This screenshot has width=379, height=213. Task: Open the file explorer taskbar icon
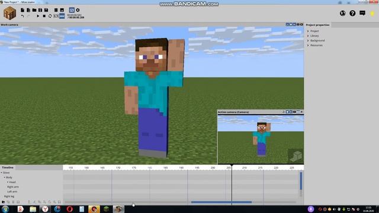tap(33, 209)
